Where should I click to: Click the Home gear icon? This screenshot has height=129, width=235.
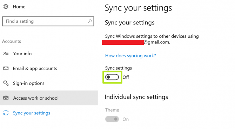[x=6, y=7]
